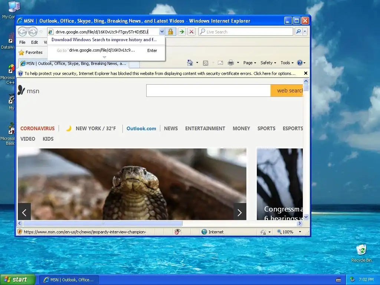The width and height of the screenshot is (380, 285).
Task: Click the Windows Start button
Action: [x=17, y=279]
